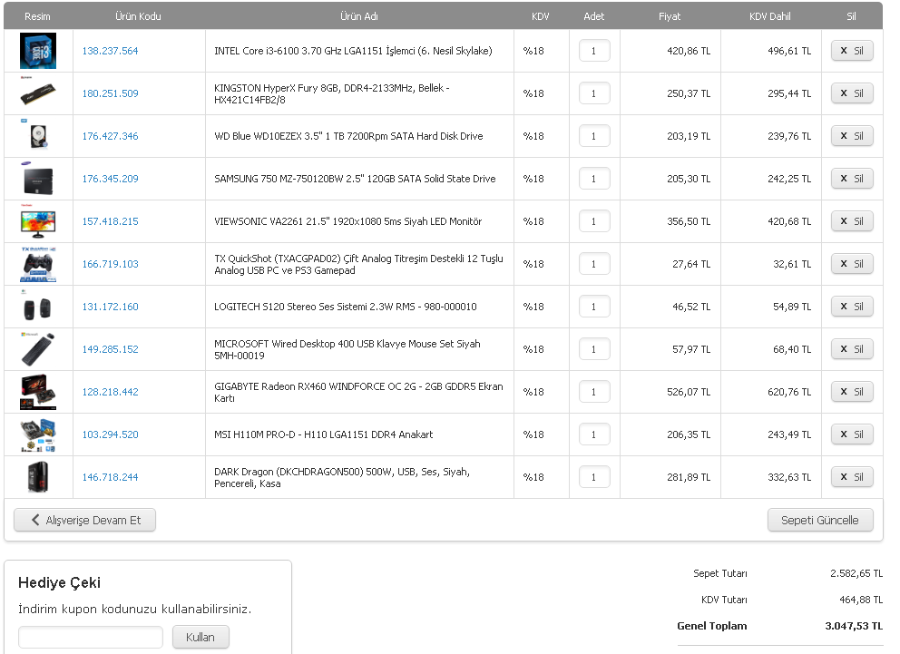Open the DARK Dragon case thumbnail
This screenshot has width=900, height=654.
pyautogui.click(x=38, y=477)
